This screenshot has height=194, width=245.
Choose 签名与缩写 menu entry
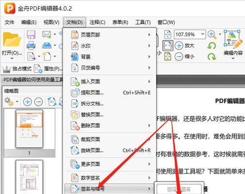(110, 189)
